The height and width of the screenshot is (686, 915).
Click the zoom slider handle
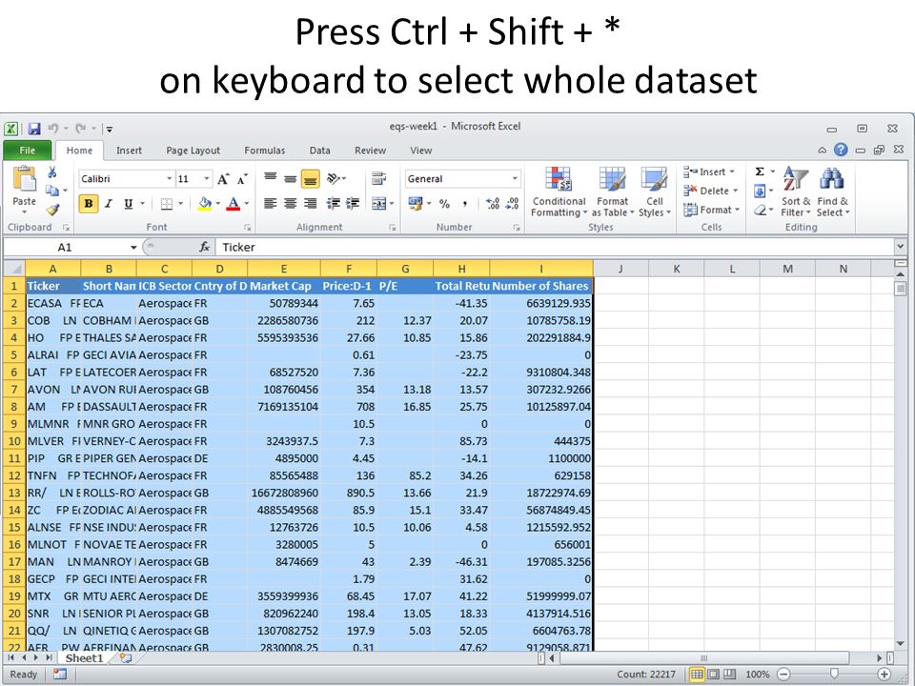coord(835,675)
